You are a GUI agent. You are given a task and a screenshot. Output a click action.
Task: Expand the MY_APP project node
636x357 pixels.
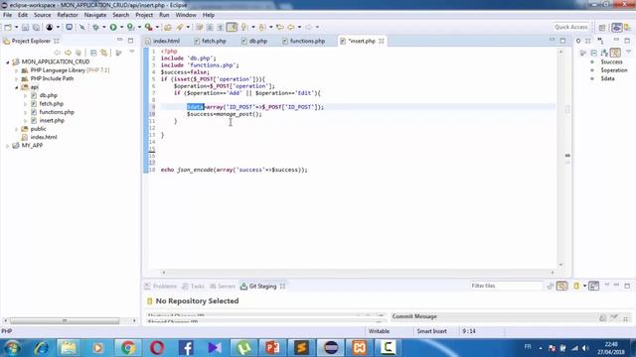pyautogui.click(x=8, y=146)
